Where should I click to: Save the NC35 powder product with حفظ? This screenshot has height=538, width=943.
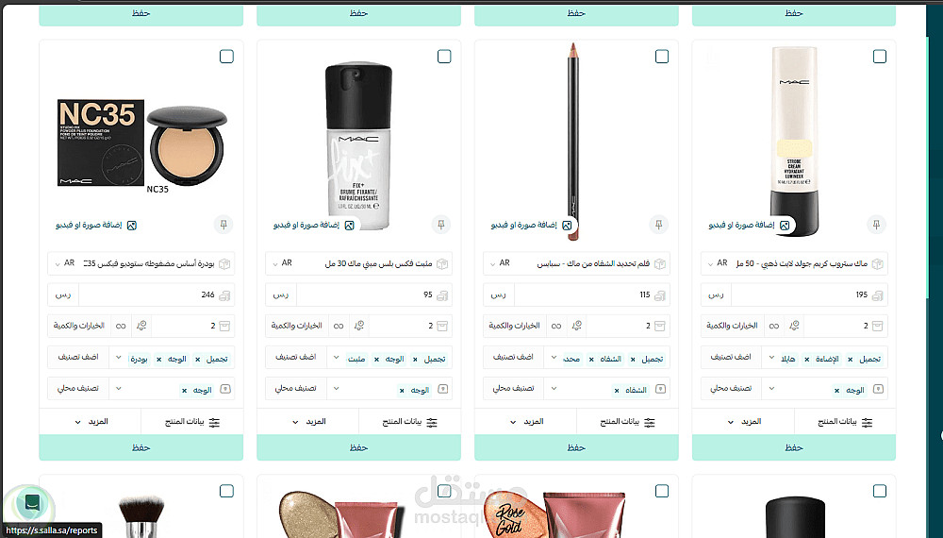coord(141,447)
